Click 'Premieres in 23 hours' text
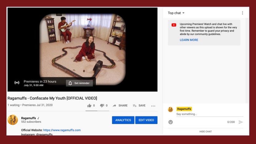The image size is (256, 144). click(40, 82)
